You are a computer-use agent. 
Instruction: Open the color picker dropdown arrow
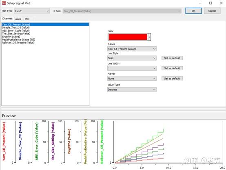point(149,37)
